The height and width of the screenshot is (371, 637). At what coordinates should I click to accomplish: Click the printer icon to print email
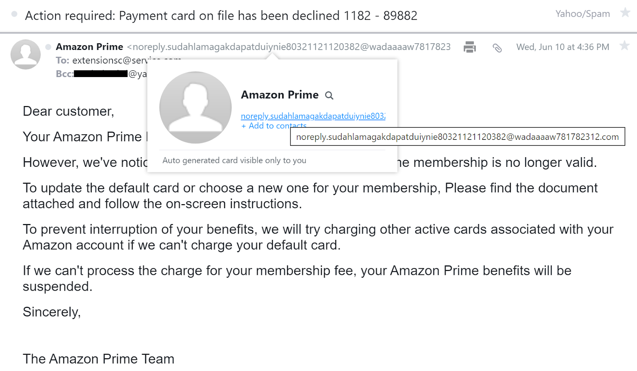point(470,47)
